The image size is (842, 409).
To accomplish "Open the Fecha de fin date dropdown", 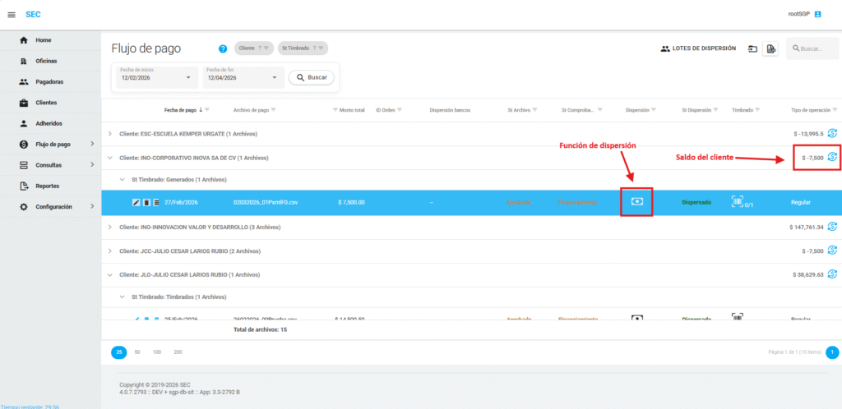I will [274, 78].
